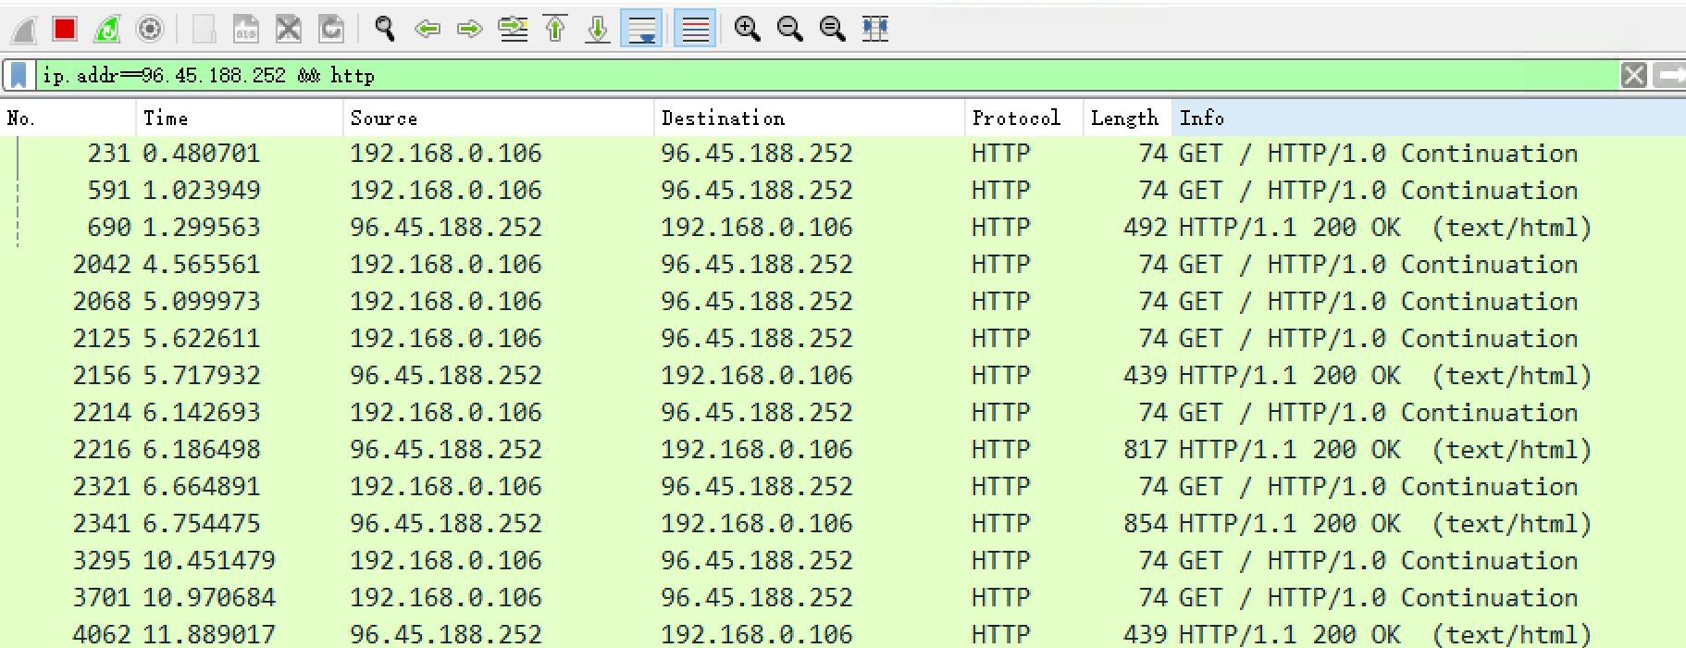The width and height of the screenshot is (1686, 648).
Task: Zoom out the packet list text
Action: tap(789, 30)
